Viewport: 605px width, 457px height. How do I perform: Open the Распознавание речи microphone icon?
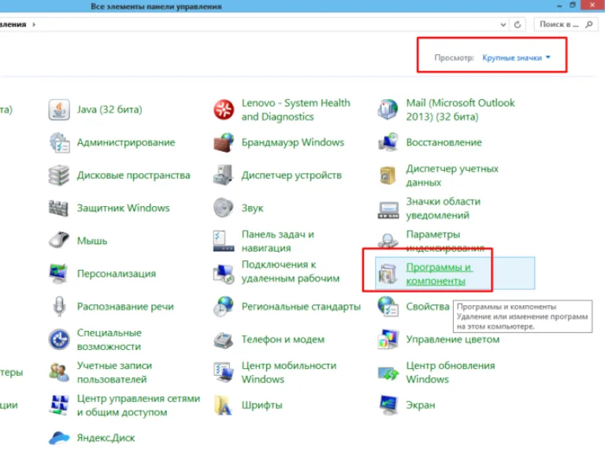59,306
